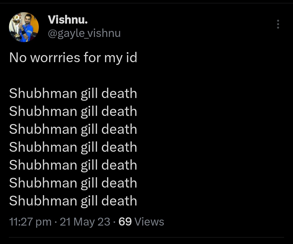The image size is (293, 244).
Task: Click the first "Shubhman gill death" line
Action: [x=73, y=94]
